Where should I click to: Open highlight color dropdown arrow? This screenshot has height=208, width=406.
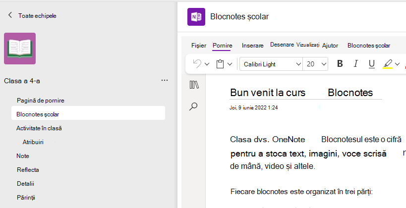(x=397, y=64)
